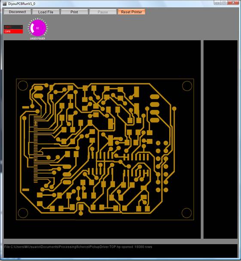Click the PCB trace preview canvas
The height and width of the screenshot is (261, 241).
102,140
